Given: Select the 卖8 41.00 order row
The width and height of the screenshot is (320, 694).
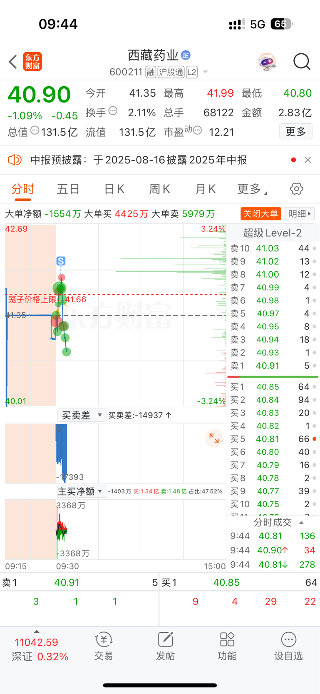Looking at the screenshot, I should point(273,275).
